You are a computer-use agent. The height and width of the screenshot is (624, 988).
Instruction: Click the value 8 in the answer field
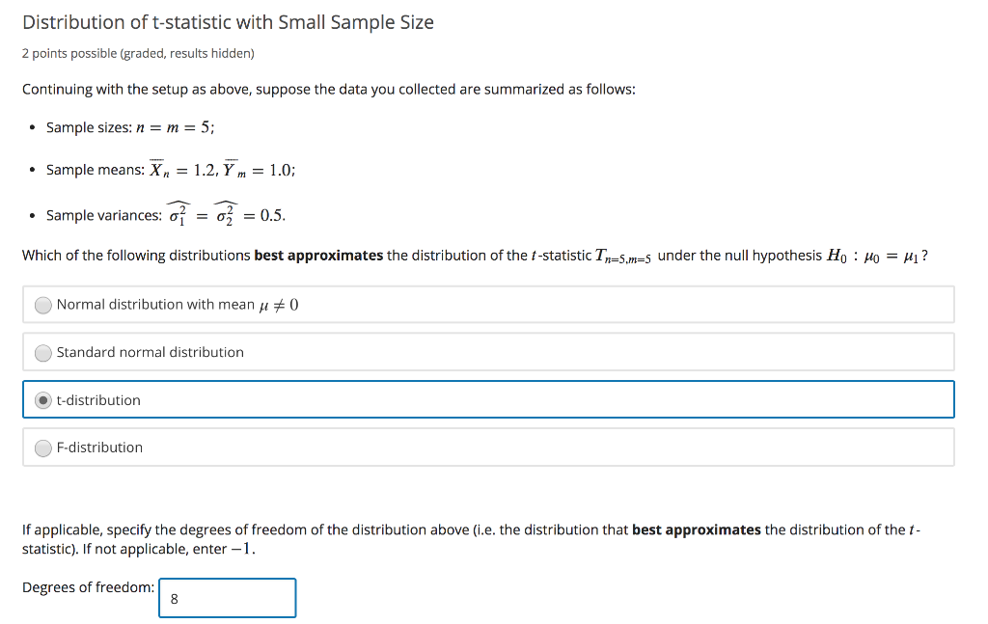click(174, 598)
